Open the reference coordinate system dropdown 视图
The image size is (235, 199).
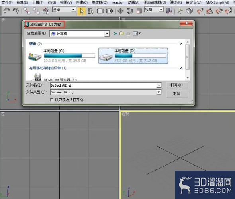tap(154, 10)
